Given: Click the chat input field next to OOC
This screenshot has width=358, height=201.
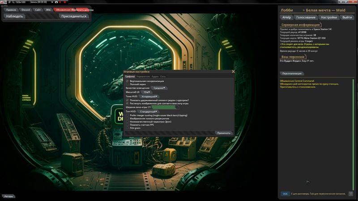Looking at the screenshot, I should tap(318, 194).
